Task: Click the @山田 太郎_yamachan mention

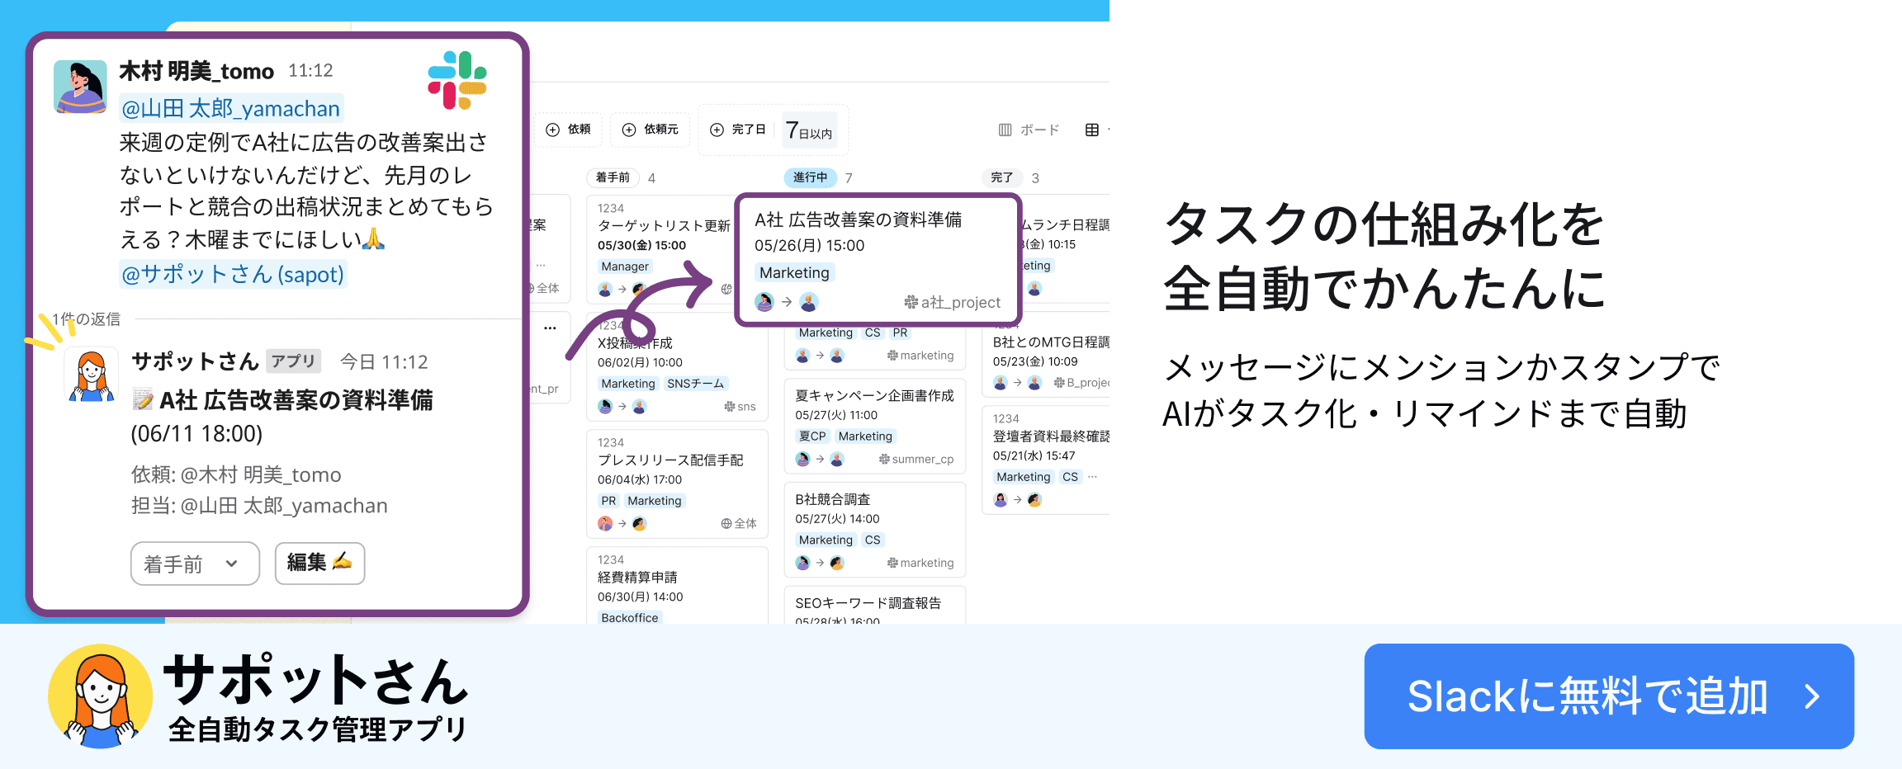Action: click(231, 108)
